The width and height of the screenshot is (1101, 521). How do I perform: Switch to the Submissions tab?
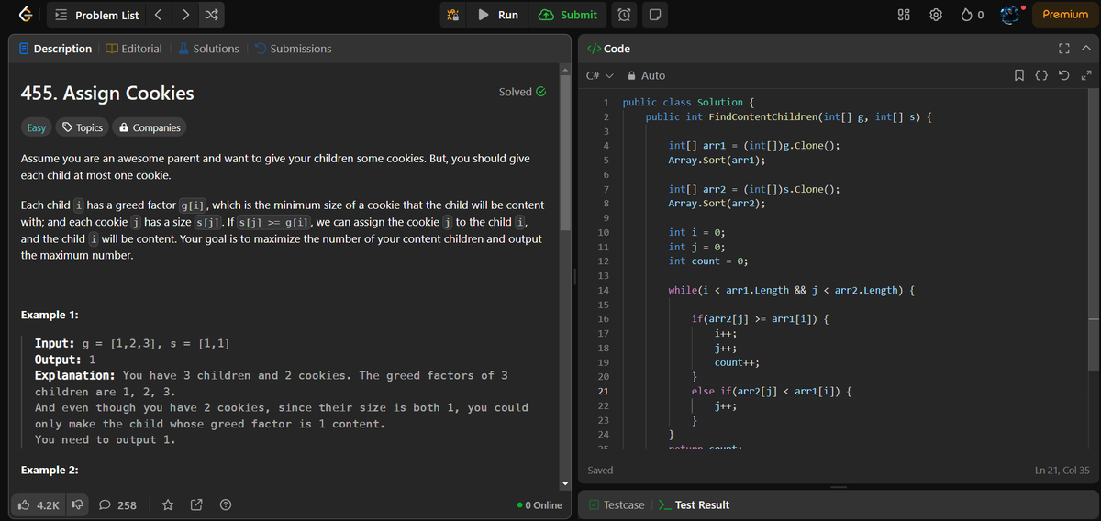(294, 49)
